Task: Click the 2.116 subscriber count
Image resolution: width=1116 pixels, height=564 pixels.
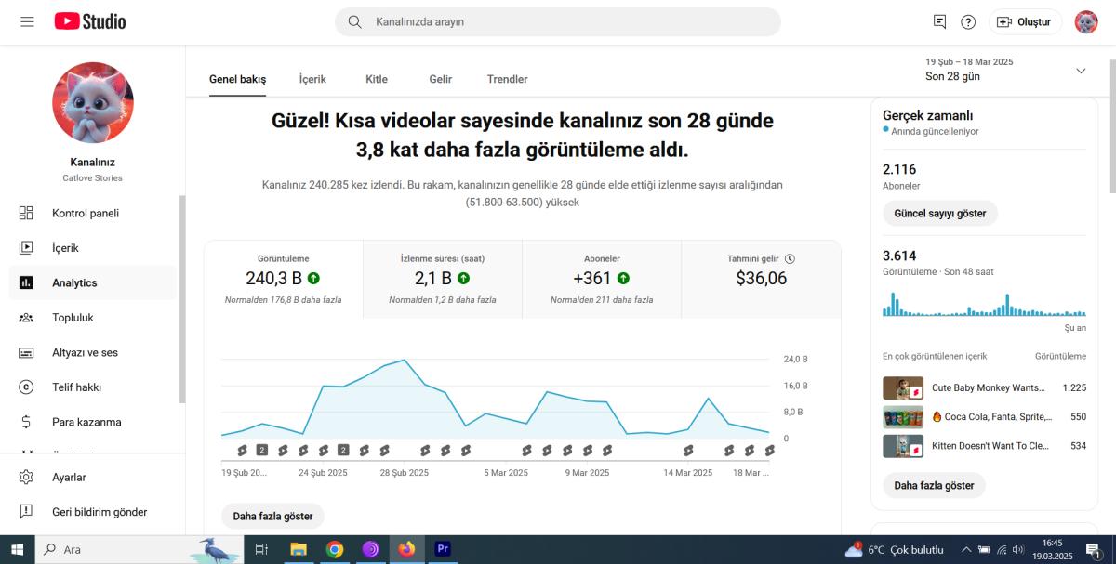Action: click(x=899, y=169)
